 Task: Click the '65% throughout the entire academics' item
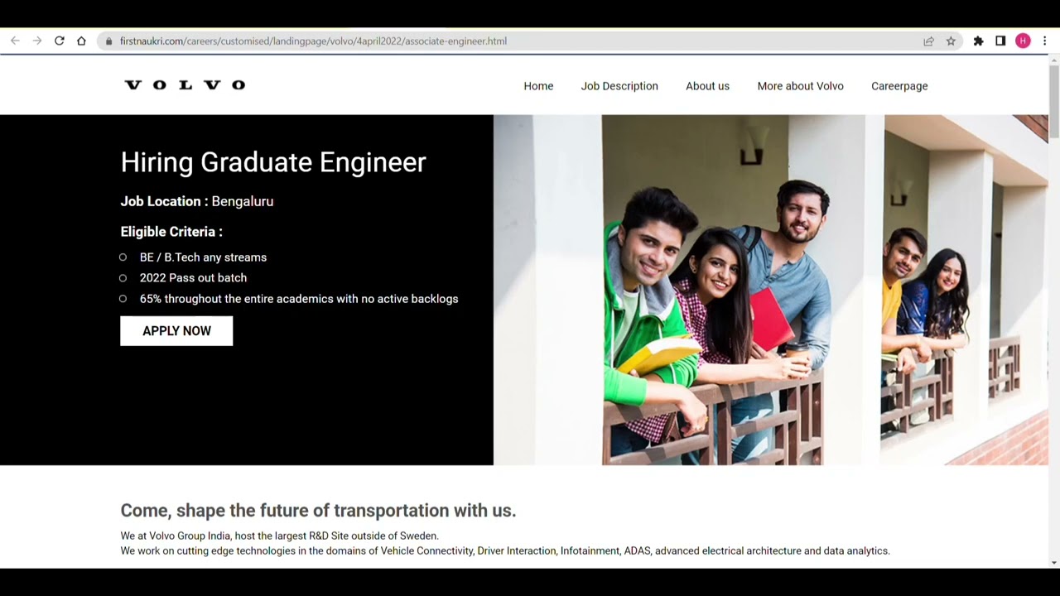click(299, 299)
